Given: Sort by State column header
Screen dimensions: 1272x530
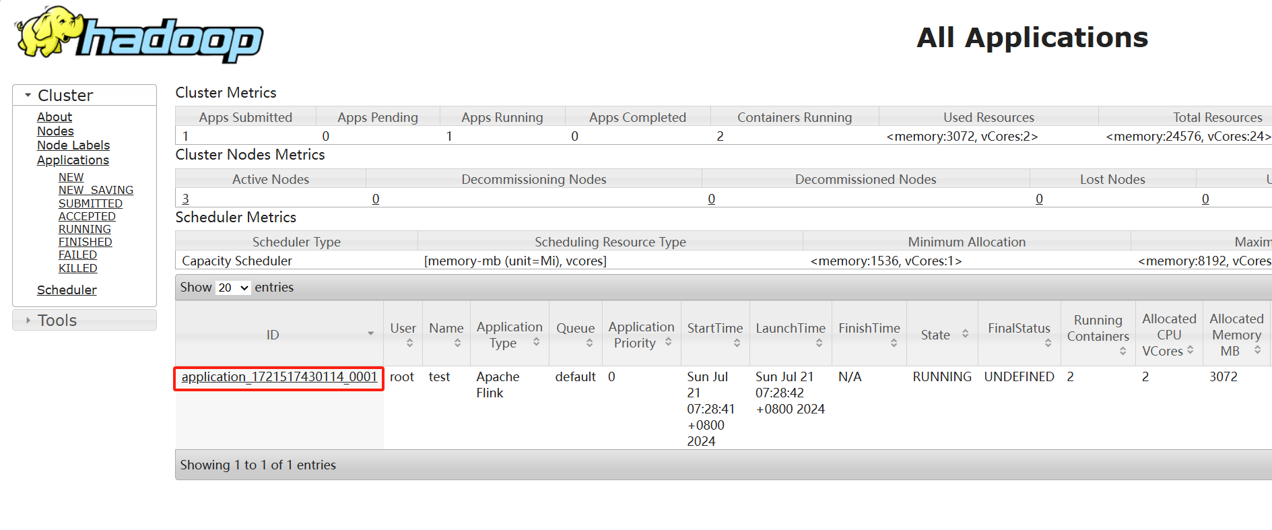Looking at the screenshot, I should click(943, 334).
